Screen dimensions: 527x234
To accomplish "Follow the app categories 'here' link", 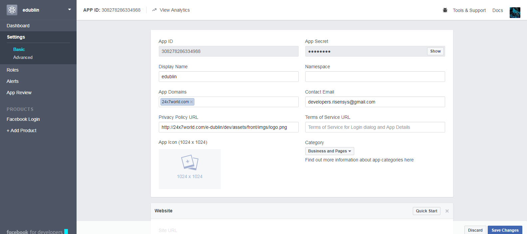I will [x=409, y=160].
